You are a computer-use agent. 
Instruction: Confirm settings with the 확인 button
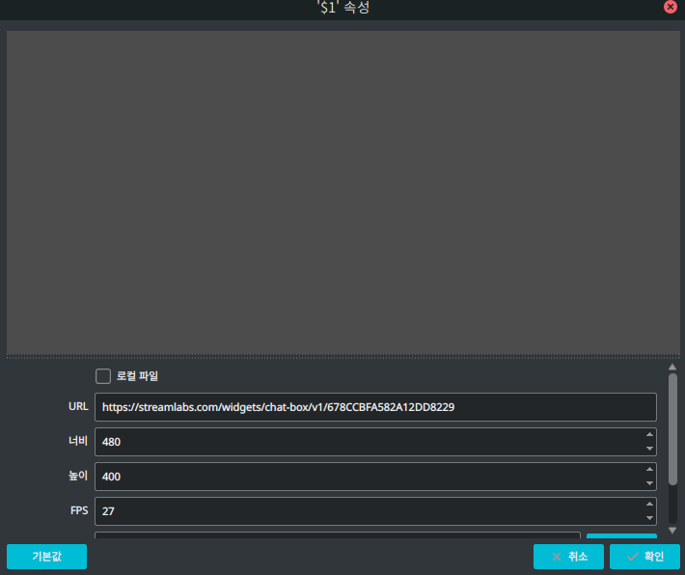644,557
